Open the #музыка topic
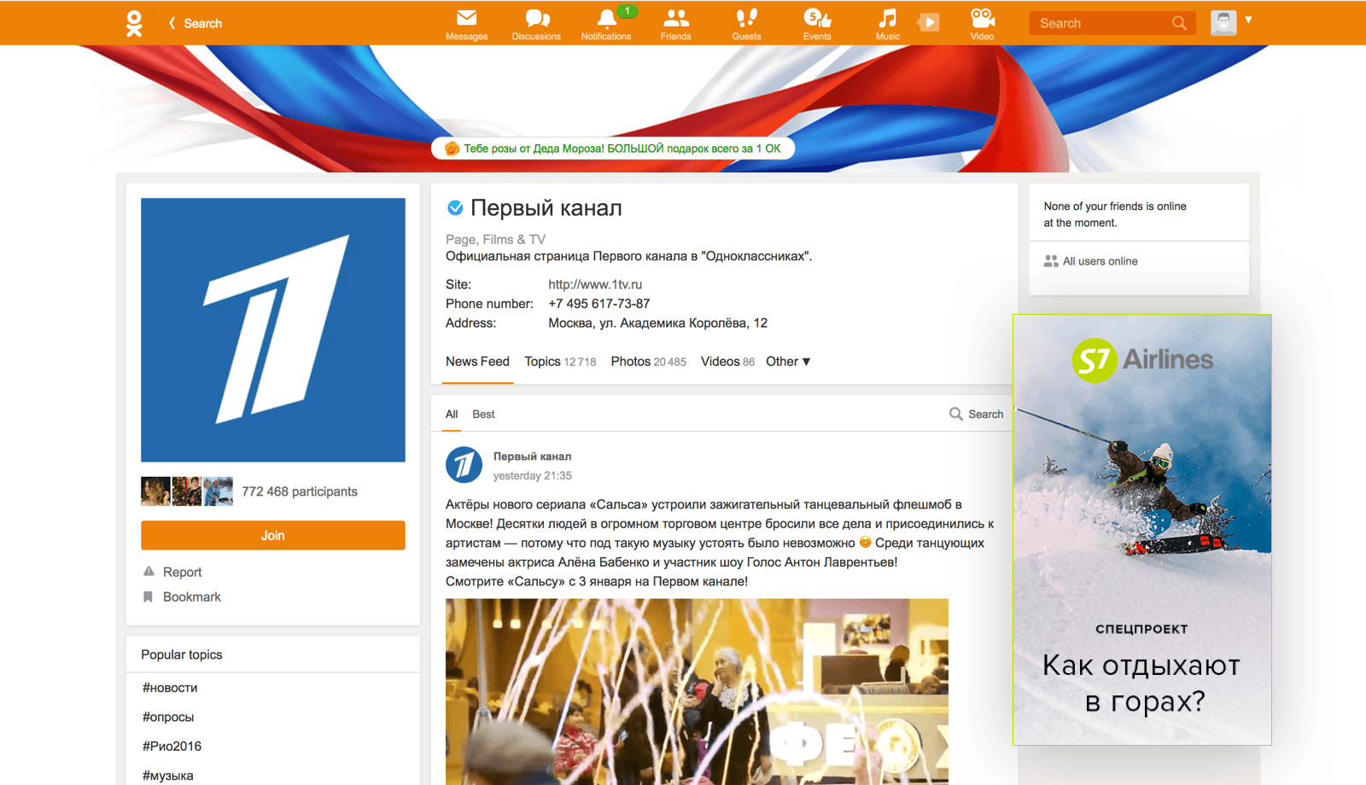Image resolution: width=1366 pixels, height=785 pixels. 167,776
